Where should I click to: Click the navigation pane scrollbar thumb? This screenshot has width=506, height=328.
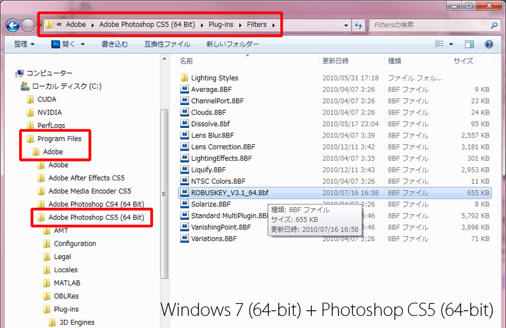[x=164, y=194]
